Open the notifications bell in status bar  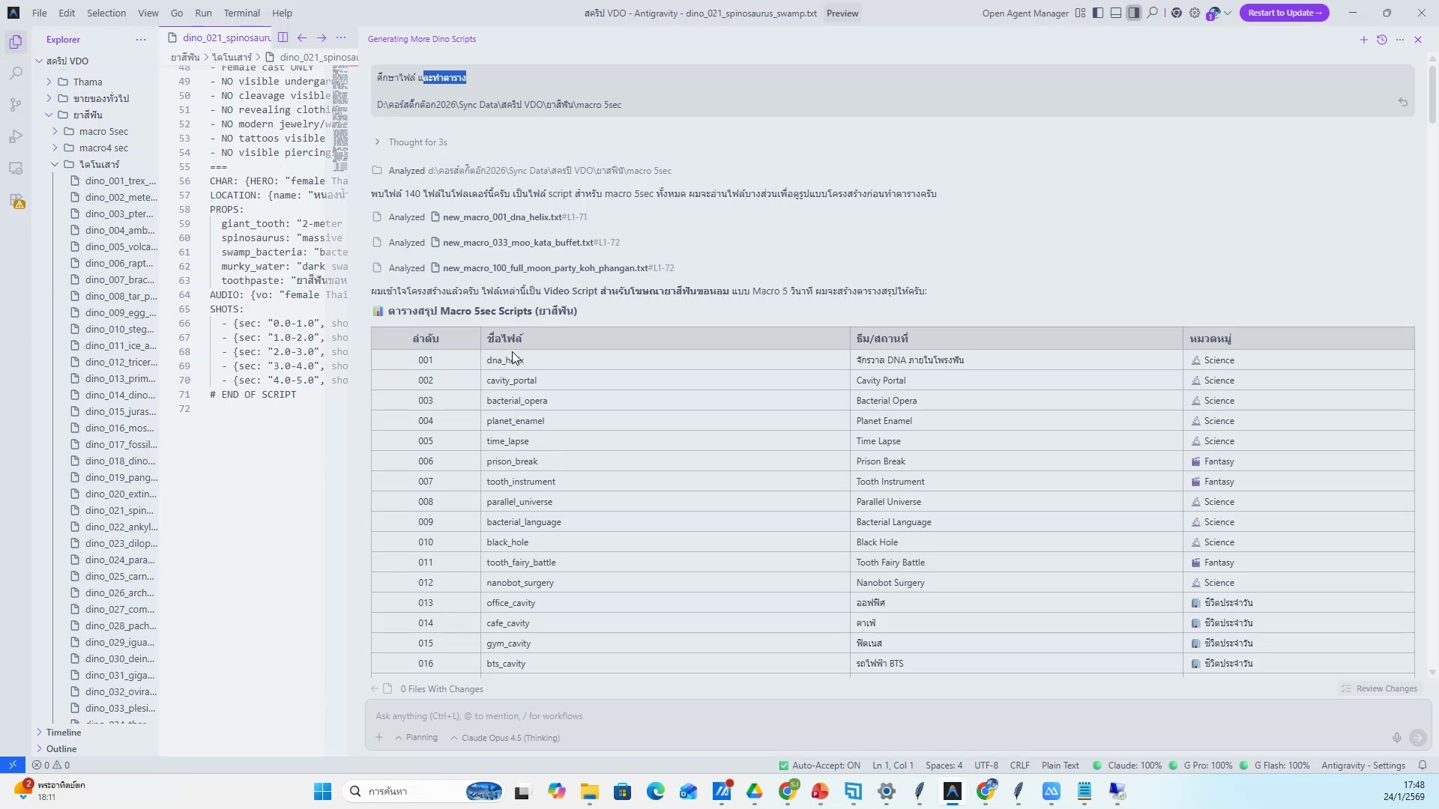[1423, 766]
